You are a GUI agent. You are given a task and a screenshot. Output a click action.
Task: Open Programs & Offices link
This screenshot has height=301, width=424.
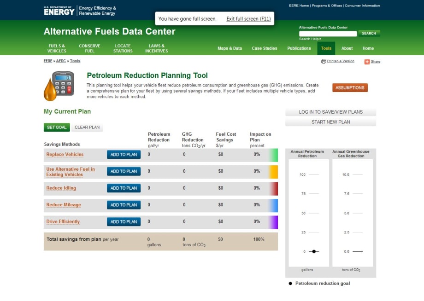point(327,6)
